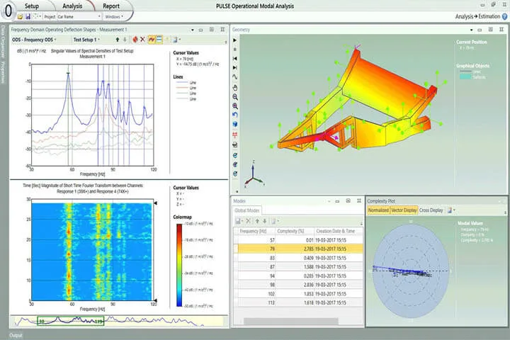The image size is (510, 340).
Task: Toggle the Normalized button in Complexity Plot
Action: click(378, 210)
